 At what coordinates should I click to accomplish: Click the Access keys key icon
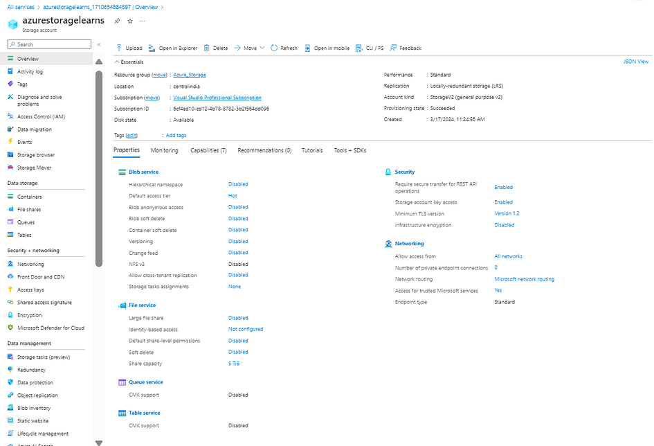(10, 289)
